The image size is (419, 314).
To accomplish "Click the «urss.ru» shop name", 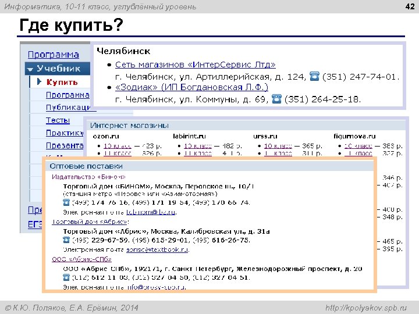I will 265,136.
